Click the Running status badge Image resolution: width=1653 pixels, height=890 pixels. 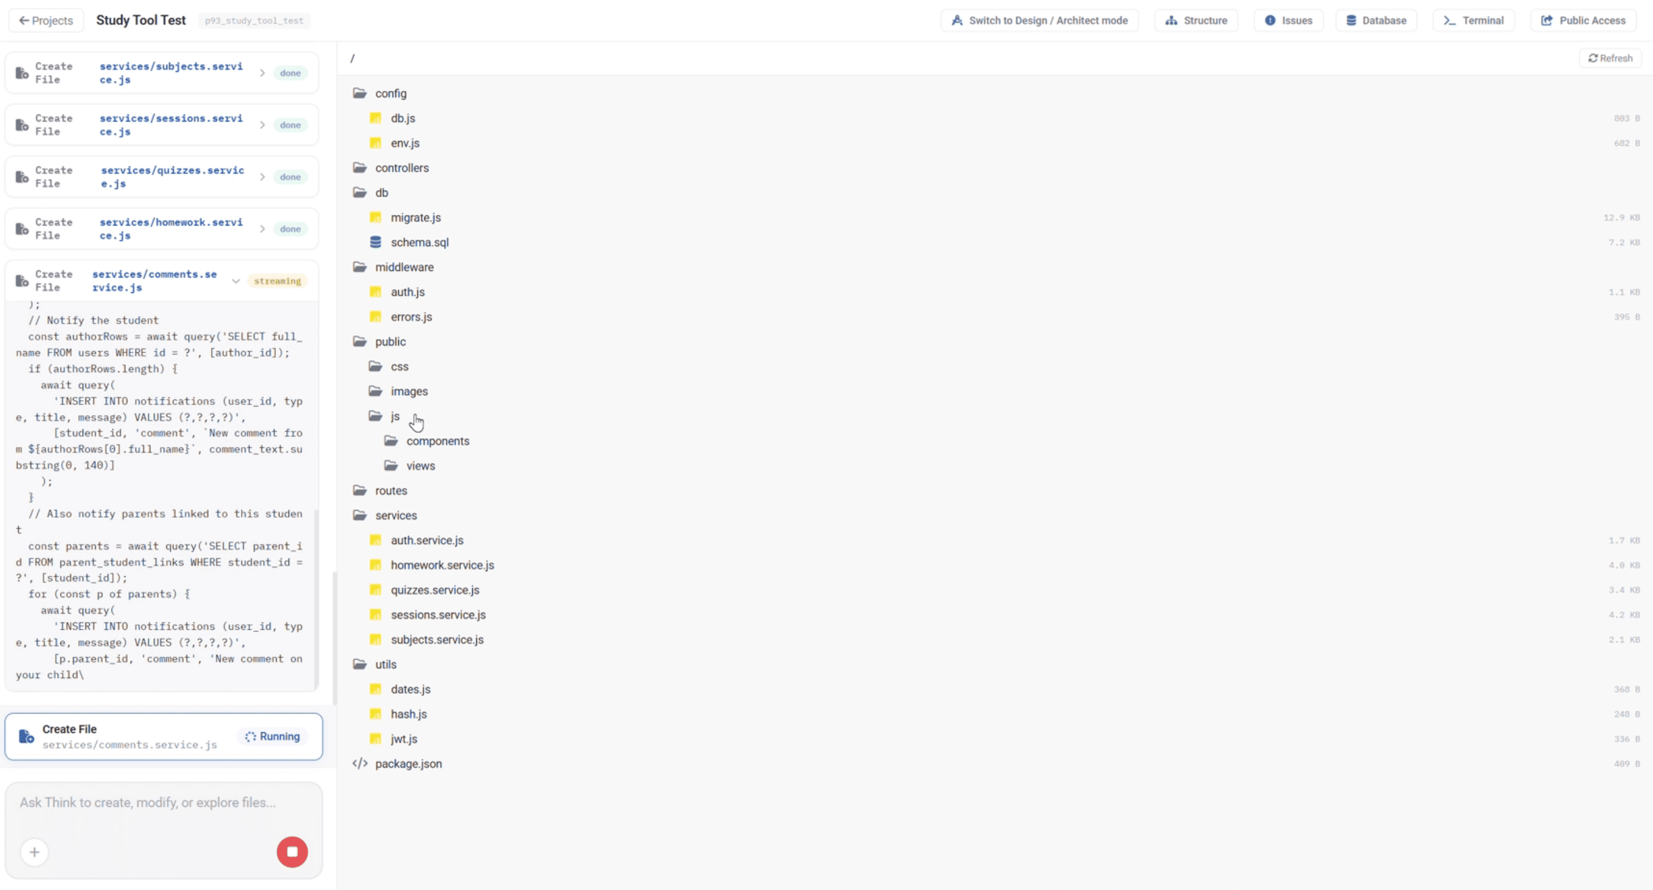coord(273,737)
